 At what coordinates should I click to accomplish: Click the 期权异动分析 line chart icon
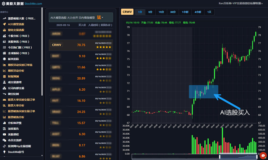click(4, 71)
